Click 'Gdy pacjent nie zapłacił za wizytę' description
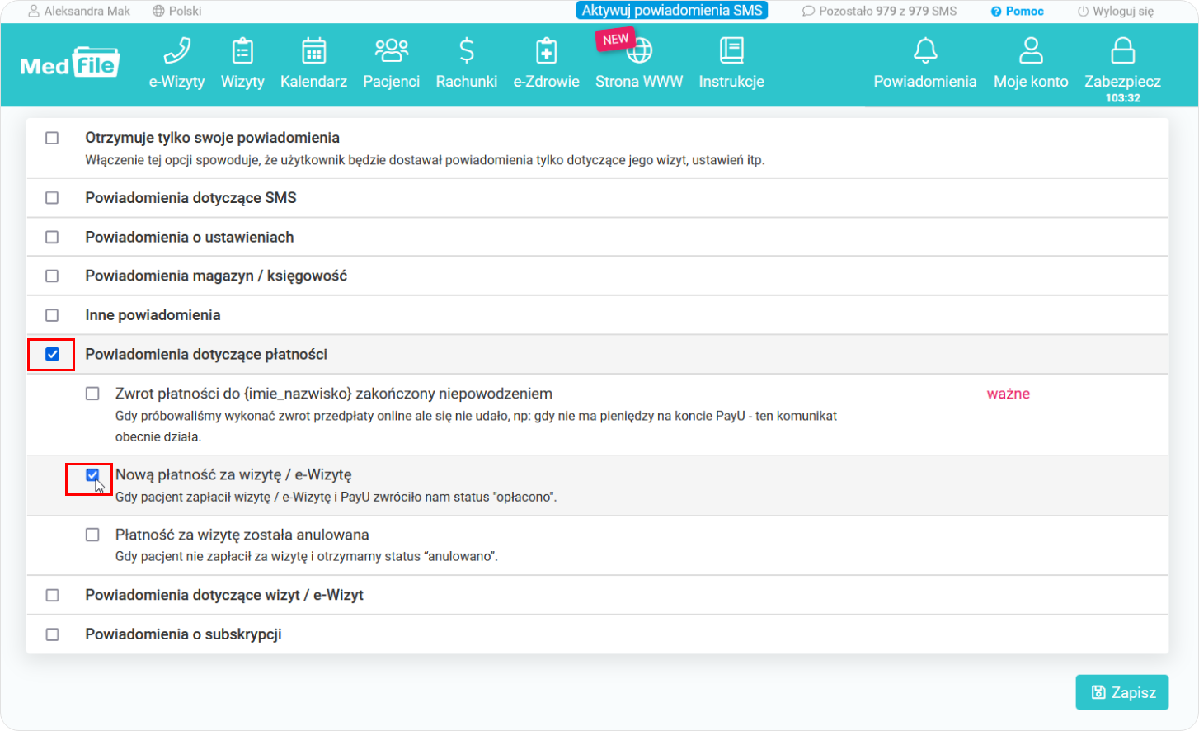 pos(307,557)
